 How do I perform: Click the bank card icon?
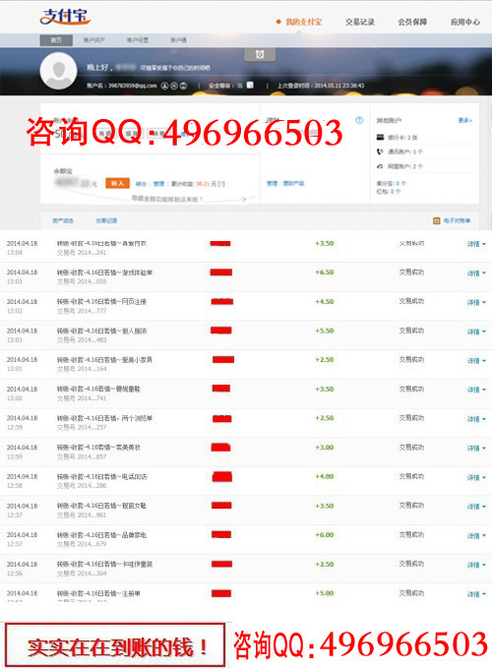pos(380,137)
